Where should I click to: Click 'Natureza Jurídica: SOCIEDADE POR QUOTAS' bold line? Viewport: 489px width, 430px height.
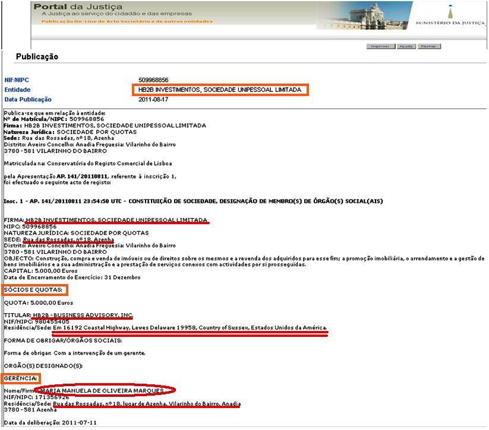(x=70, y=132)
